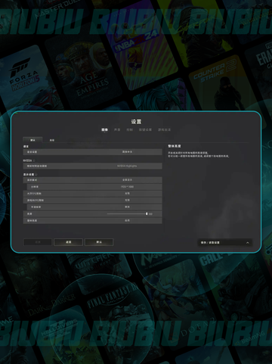This screenshot has width=272, height=364.
Task: Open the 1920 * 1080 resolution selector
Action: 94,187
